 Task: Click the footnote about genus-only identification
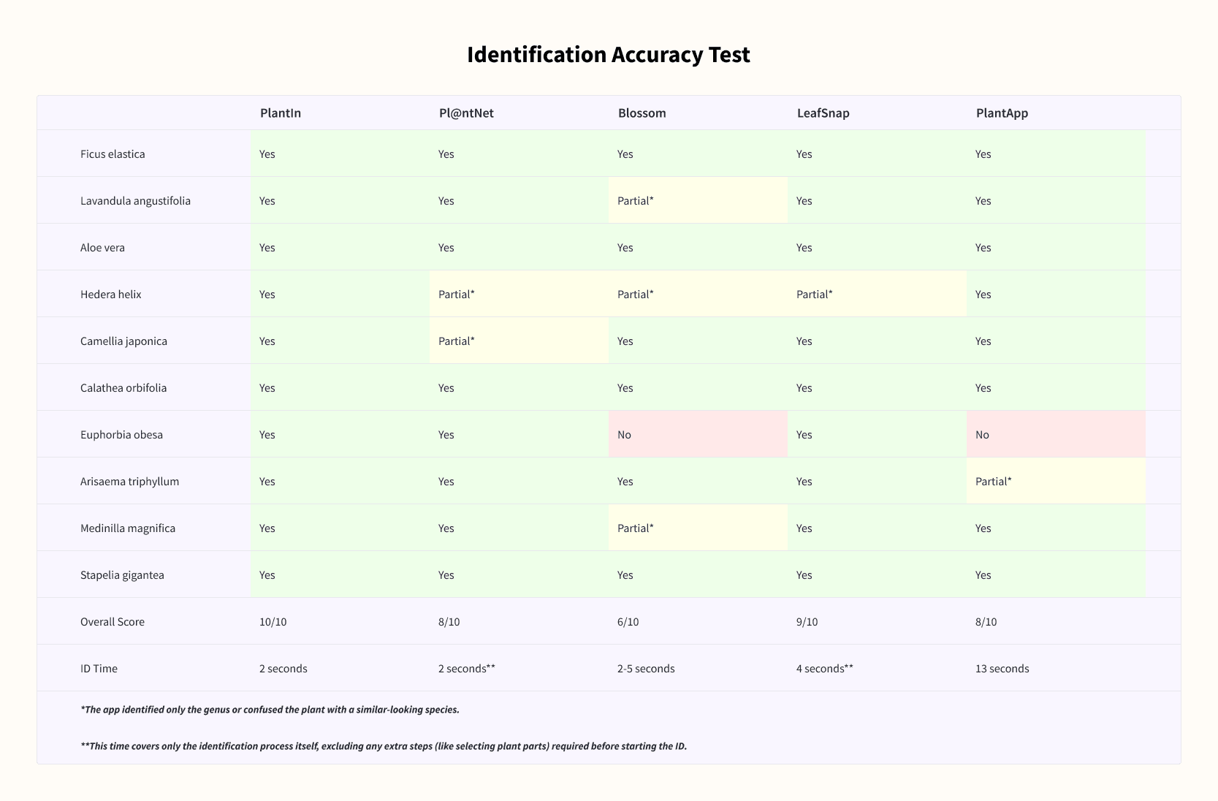[270, 710]
